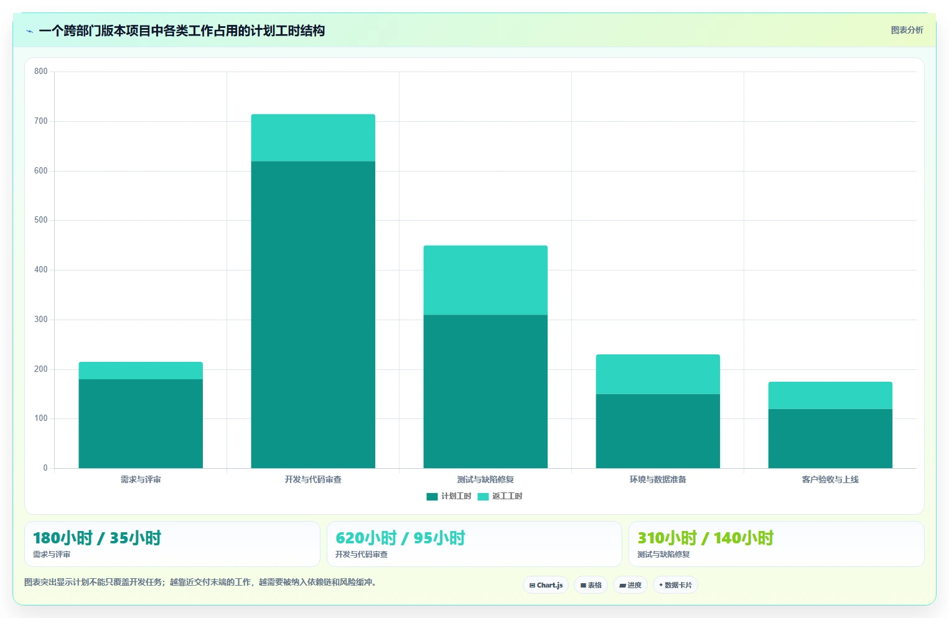
Task: Click the 0 y-axis tick label
Action: 45,468
